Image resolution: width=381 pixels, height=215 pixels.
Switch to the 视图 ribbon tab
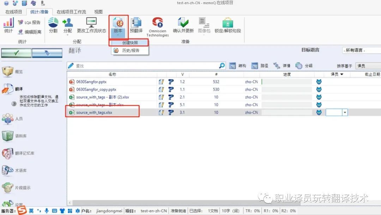click(x=98, y=12)
